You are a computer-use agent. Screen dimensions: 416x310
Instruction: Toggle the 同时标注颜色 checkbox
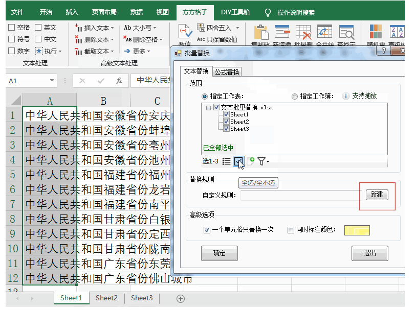point(291,230)
